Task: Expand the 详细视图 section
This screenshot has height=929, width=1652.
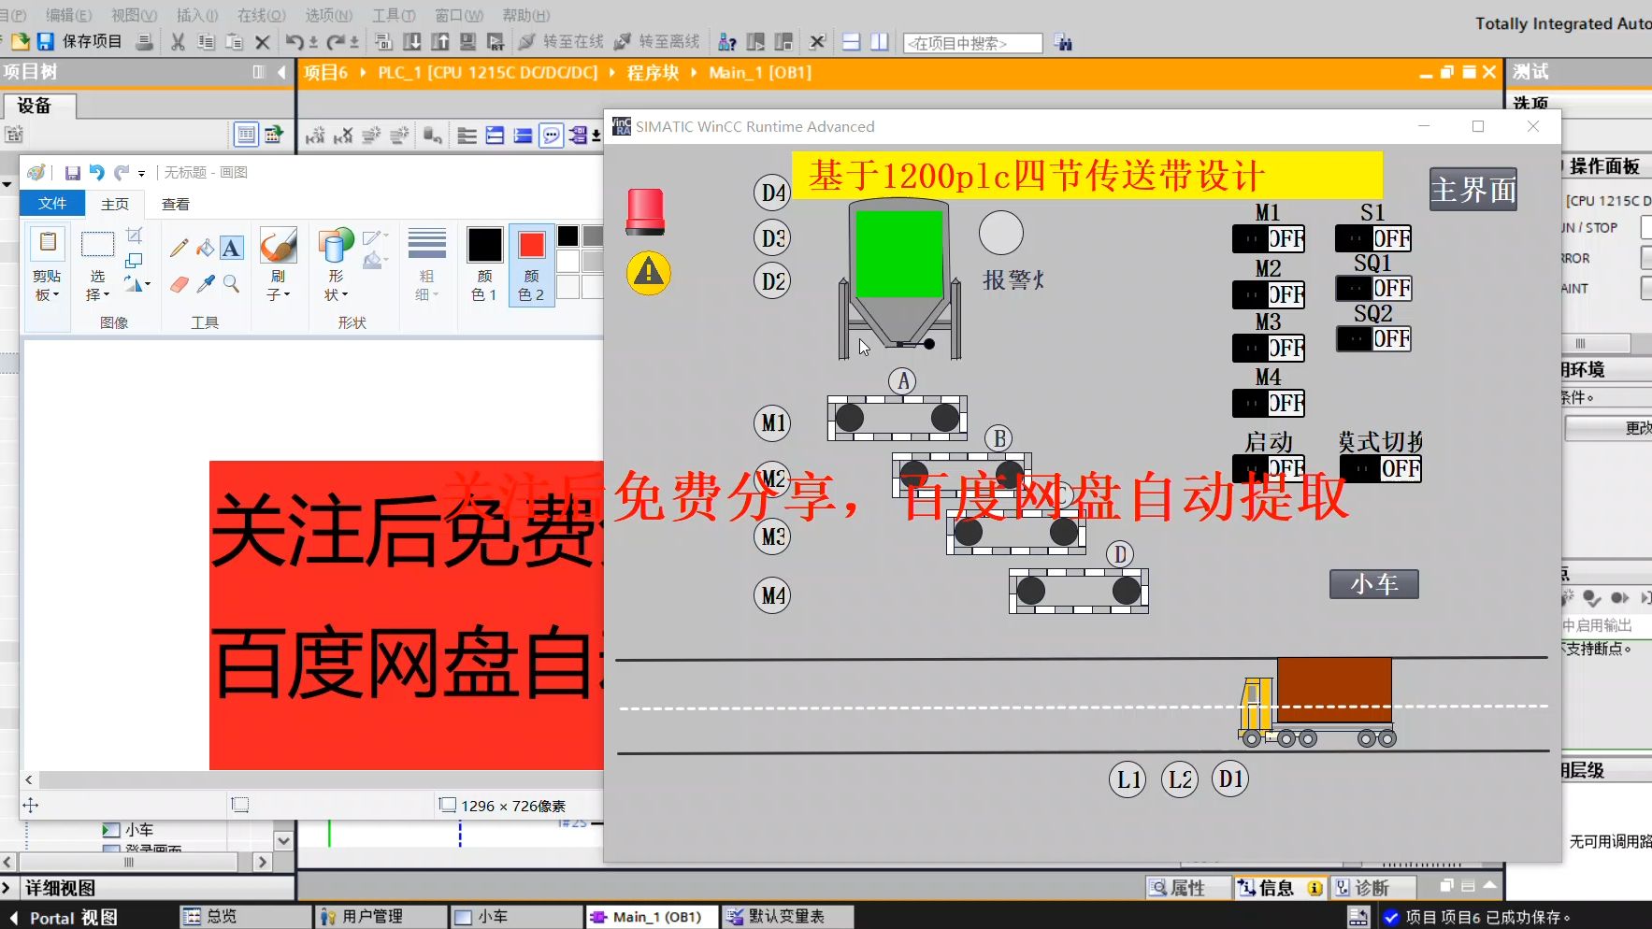Action: point(7,888)
